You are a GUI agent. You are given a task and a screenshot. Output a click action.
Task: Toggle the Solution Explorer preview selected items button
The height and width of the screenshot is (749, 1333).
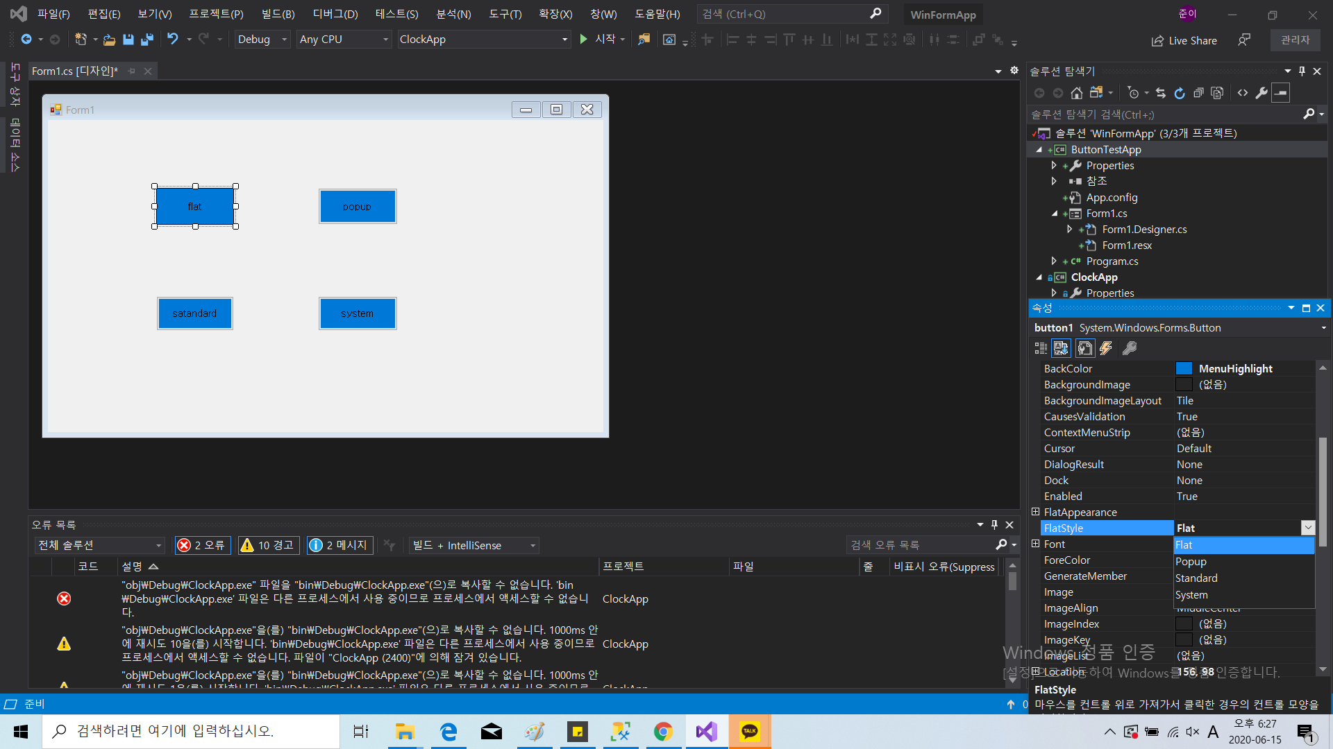pyautogui.click(x=1281, y=93)
